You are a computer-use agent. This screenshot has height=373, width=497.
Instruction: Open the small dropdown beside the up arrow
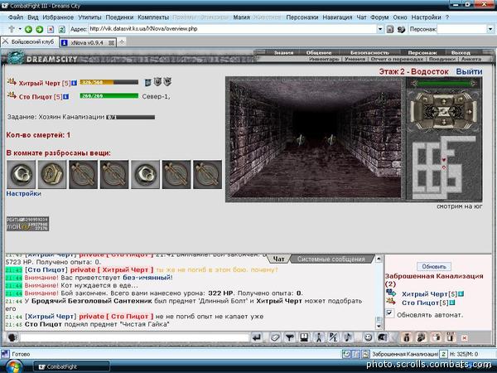point(20,29)
